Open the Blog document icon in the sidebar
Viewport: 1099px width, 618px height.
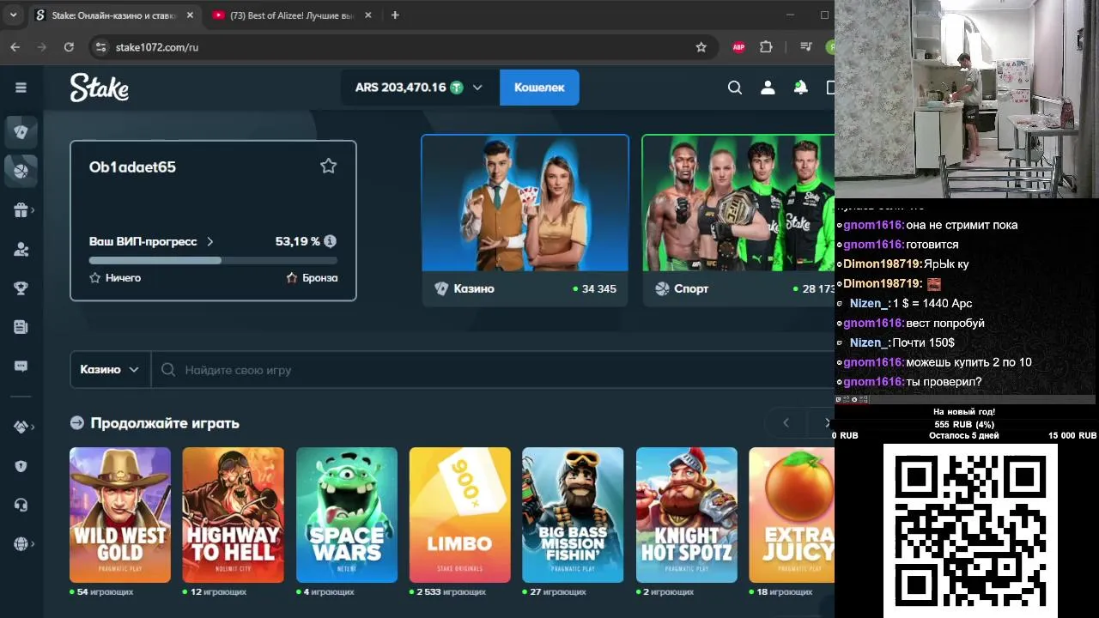[x=21, y=327]
